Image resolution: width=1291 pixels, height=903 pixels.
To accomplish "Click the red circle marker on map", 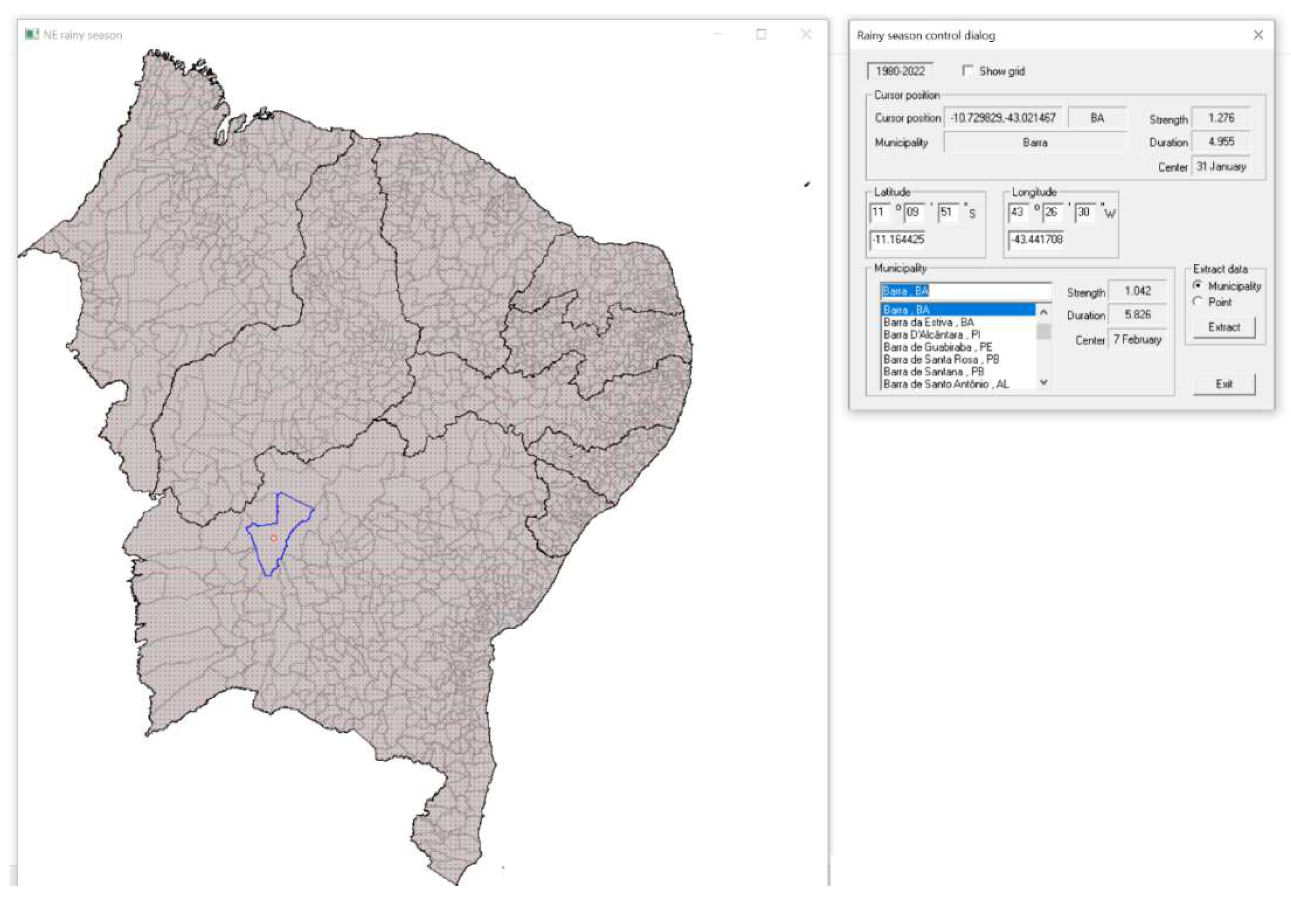I will [274, 539].
